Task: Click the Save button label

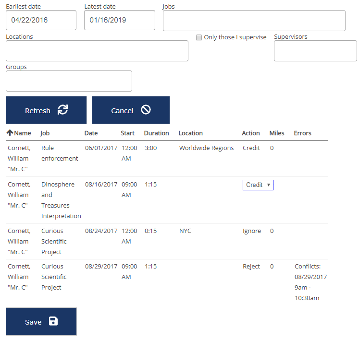Action: tap(33, 322)
